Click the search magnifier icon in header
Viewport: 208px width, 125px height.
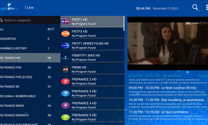195,7
